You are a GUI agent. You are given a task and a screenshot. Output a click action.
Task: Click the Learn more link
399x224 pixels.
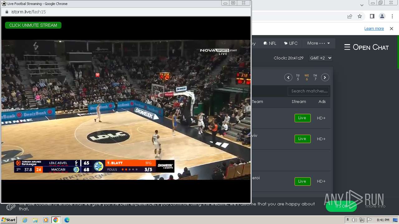tap(374, 29)
